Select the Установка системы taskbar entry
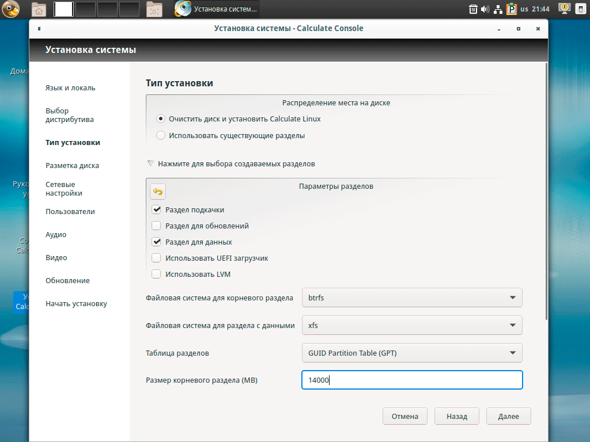Viewport: 590px width, 442px height. pos(217,9)
